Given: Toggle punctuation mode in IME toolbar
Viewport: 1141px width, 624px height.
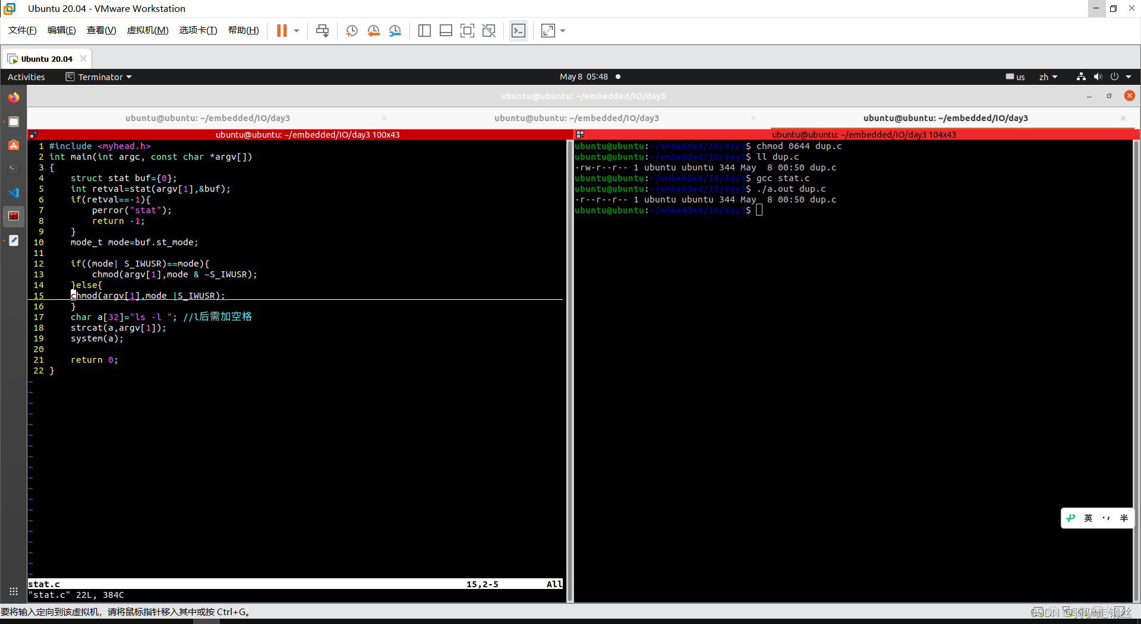Looking at the screenshot, I should pos(1106,518).
